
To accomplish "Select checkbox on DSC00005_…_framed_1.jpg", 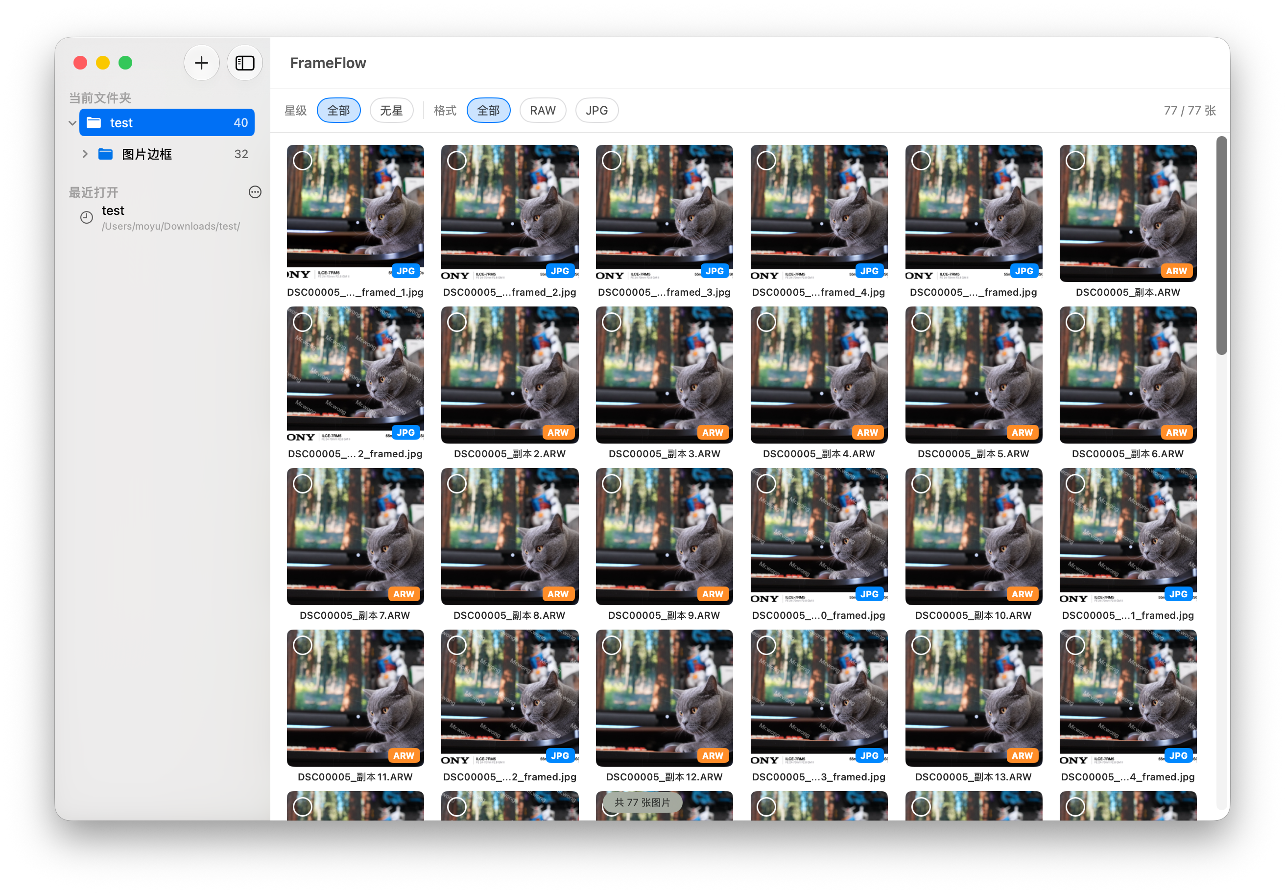I will coord(303,161).
